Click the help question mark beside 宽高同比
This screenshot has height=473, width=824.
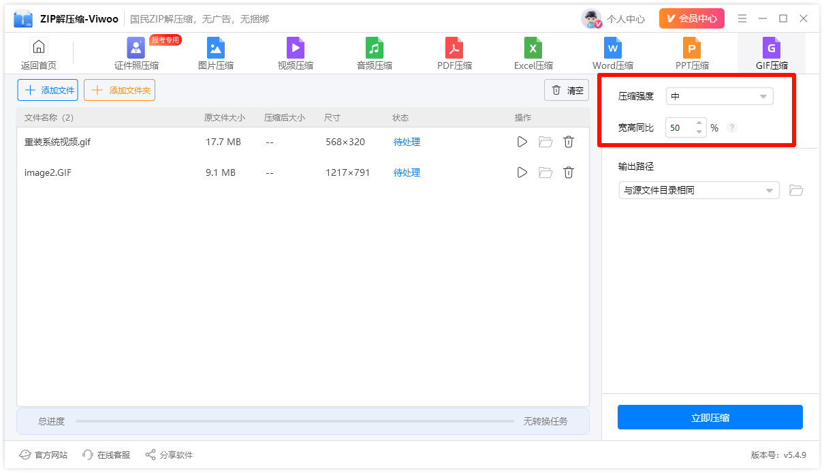732,127
